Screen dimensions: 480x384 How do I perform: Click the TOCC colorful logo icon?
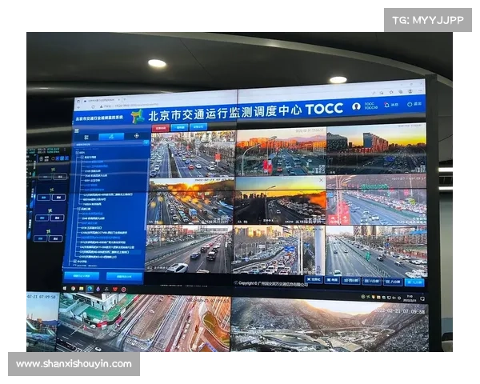point(137,115)
